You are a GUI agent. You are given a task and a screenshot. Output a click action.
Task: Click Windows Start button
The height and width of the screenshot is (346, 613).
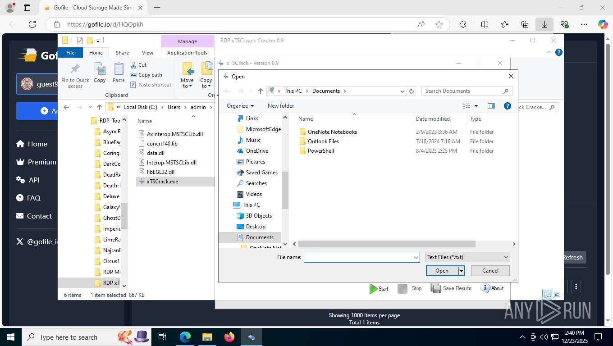pos(10,337)
